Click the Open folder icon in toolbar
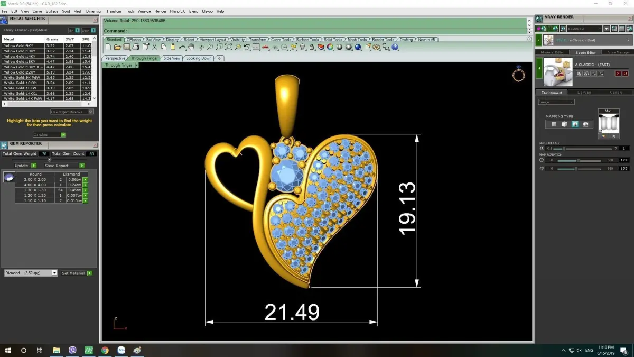 [117, 48]
